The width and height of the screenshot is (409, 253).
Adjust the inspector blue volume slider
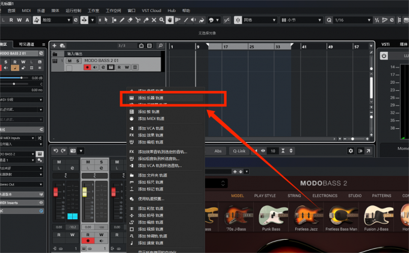[22, 78]
